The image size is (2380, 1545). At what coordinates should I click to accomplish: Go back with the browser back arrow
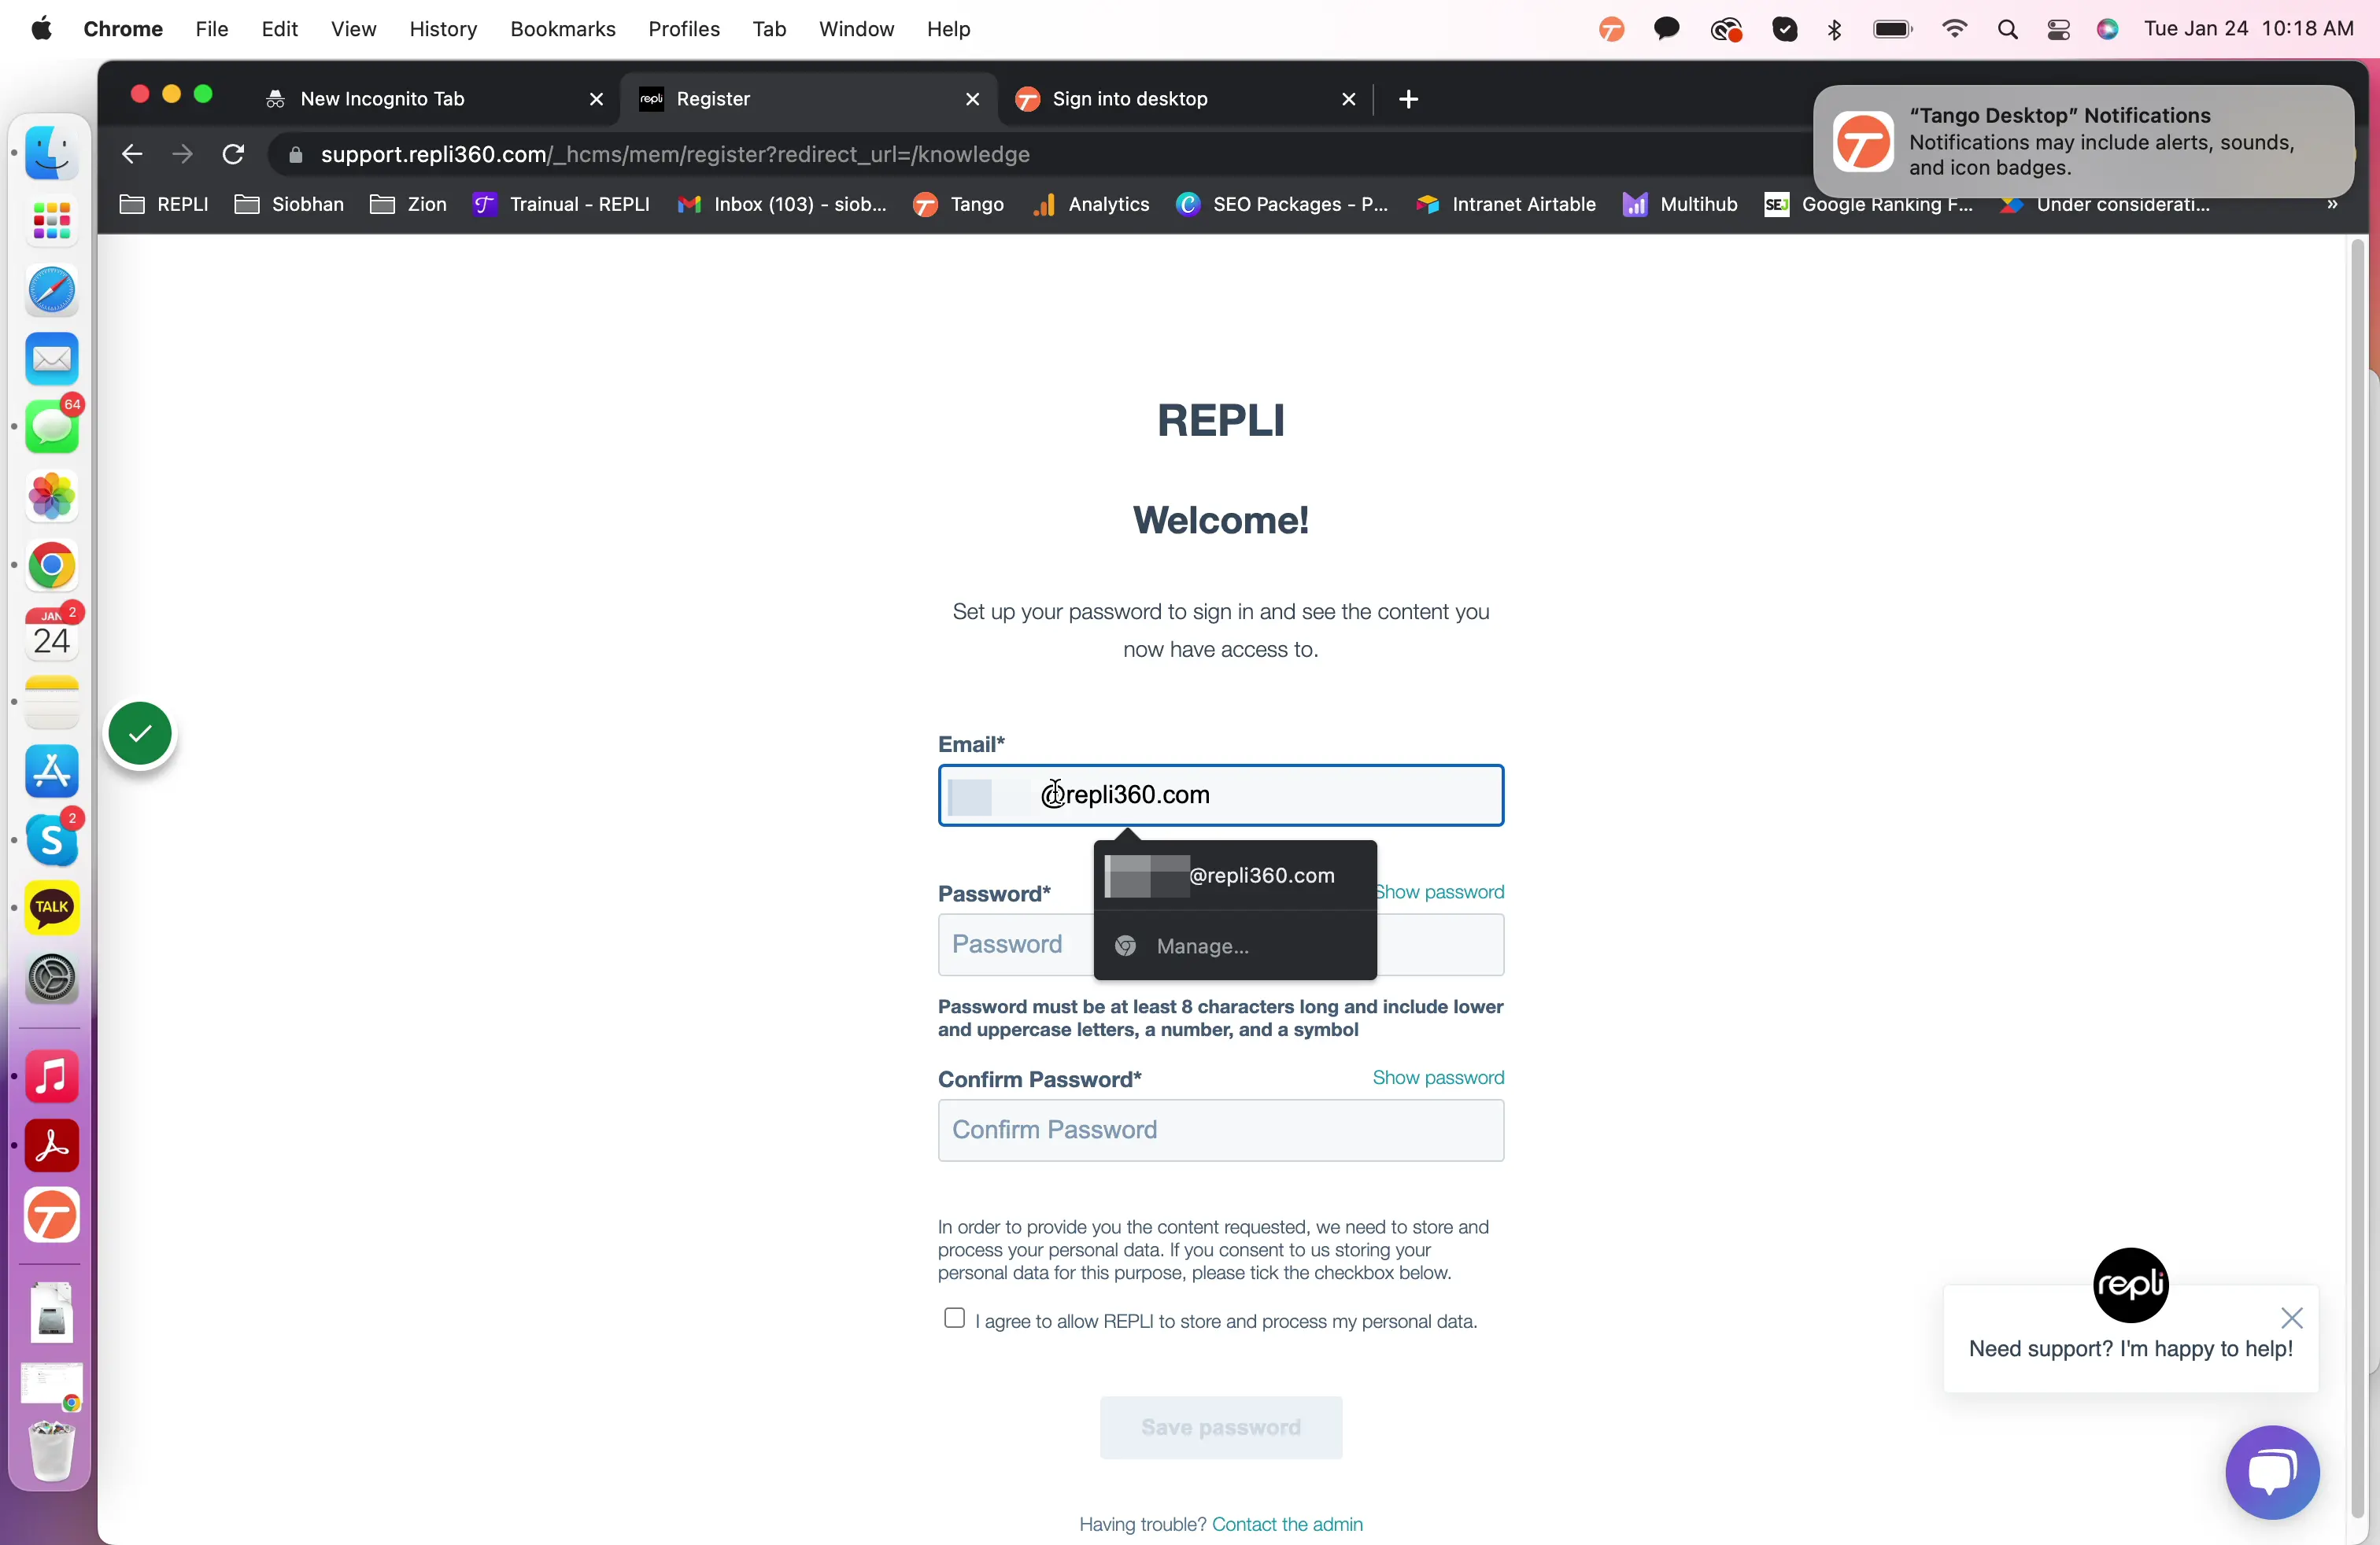131,154
